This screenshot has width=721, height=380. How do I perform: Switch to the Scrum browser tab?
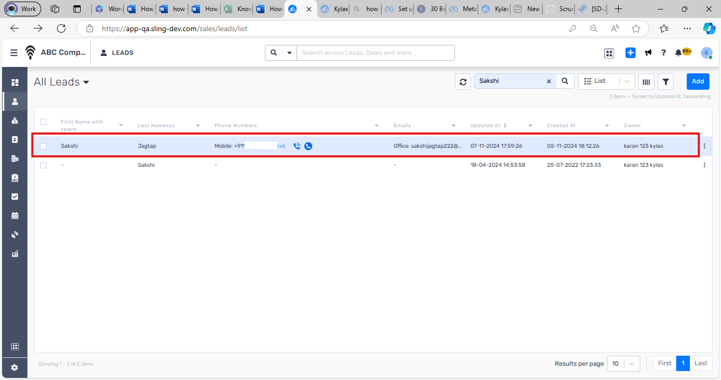(558, 9)
